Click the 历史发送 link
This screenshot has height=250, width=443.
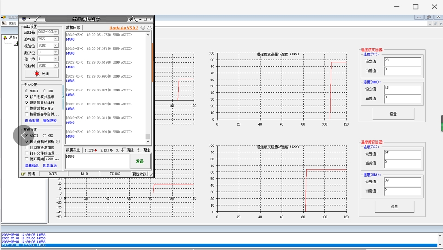50,165
